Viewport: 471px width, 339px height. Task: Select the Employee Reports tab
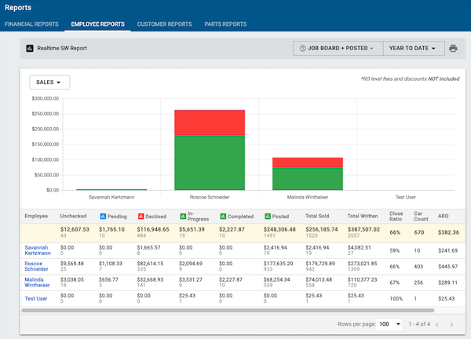click(x=97, y=24)
